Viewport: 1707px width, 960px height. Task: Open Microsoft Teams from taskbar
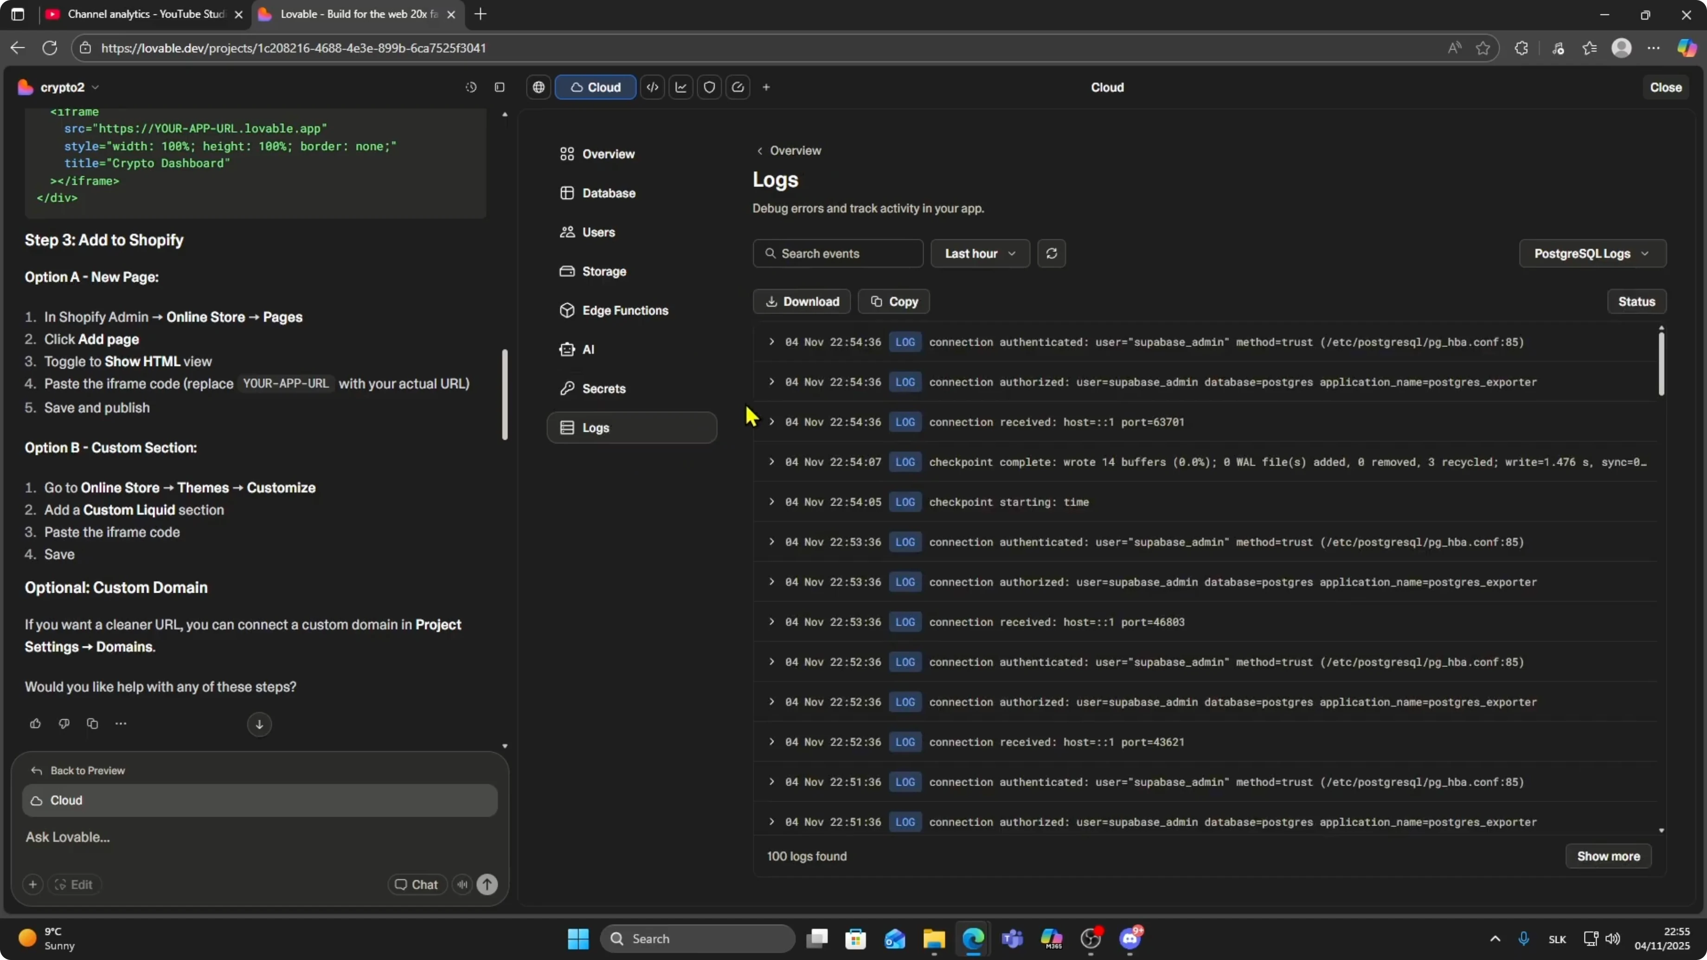point(1013,939)
